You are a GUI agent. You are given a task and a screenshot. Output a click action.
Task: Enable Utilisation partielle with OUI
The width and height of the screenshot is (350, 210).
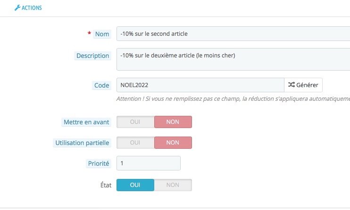[135, 143]
